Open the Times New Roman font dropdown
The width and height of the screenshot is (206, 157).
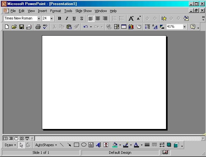click(x=39, y=18)
